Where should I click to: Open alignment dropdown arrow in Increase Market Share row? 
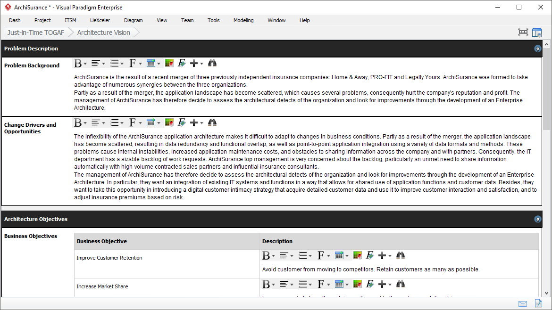coord(292,285)
